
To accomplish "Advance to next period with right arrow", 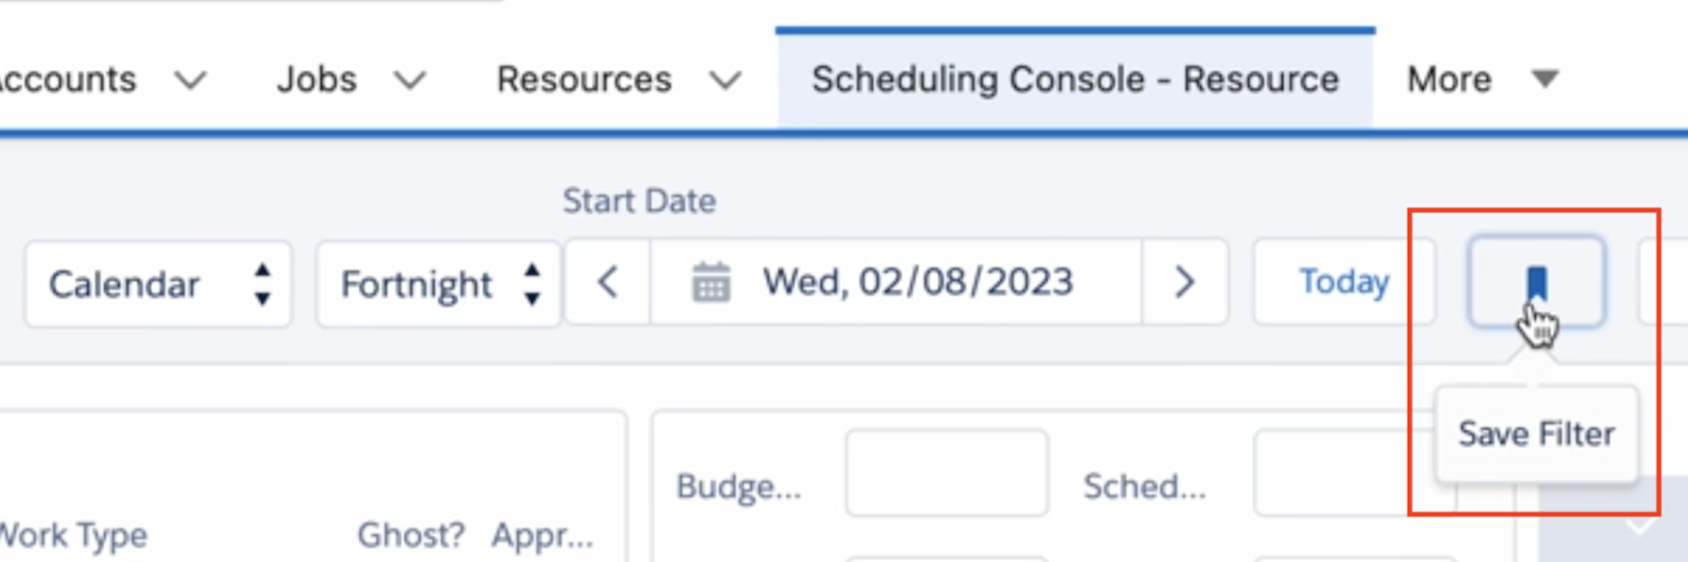I will pos(1184,282).
